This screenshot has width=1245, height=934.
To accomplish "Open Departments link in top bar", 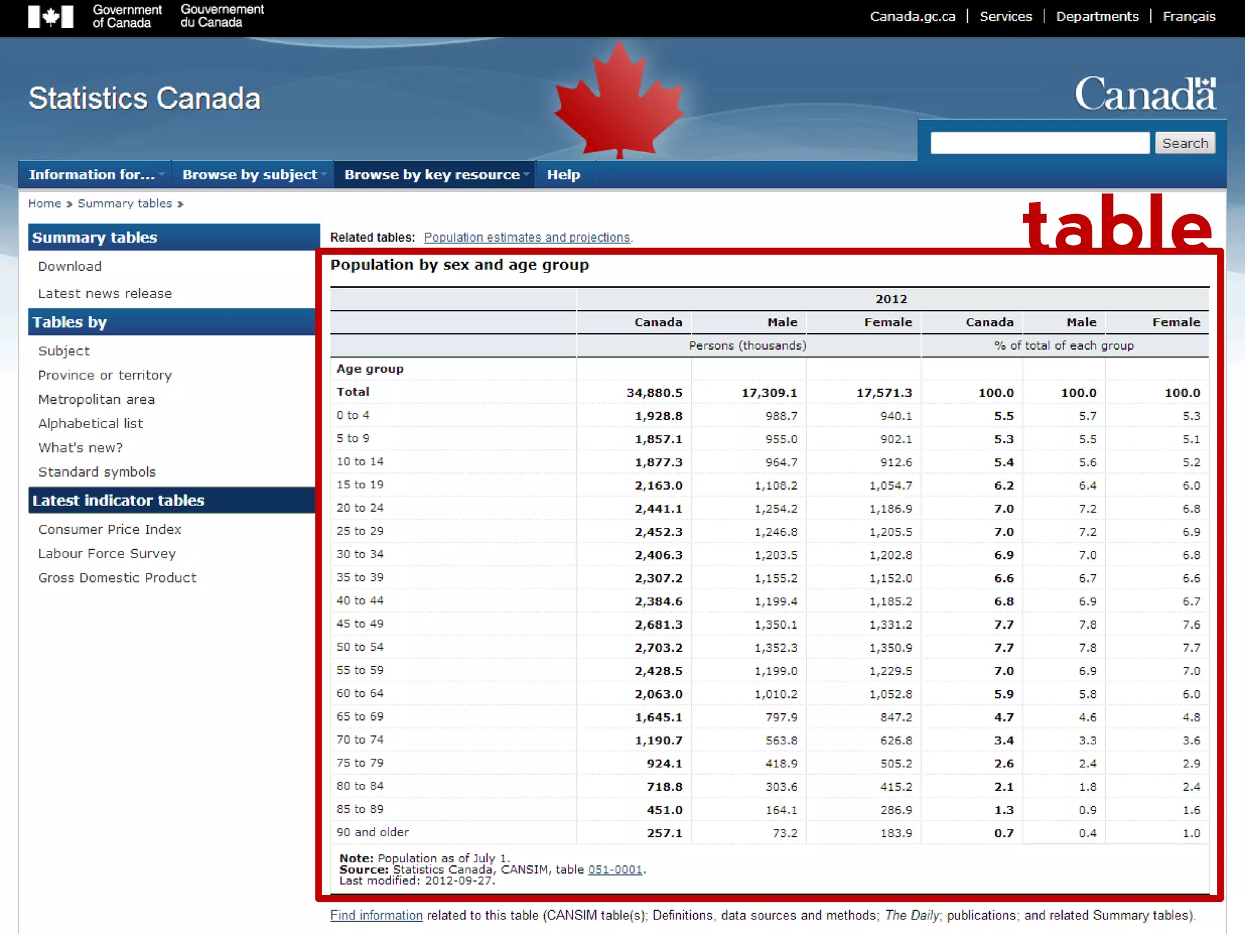I will click(1097, 16).
